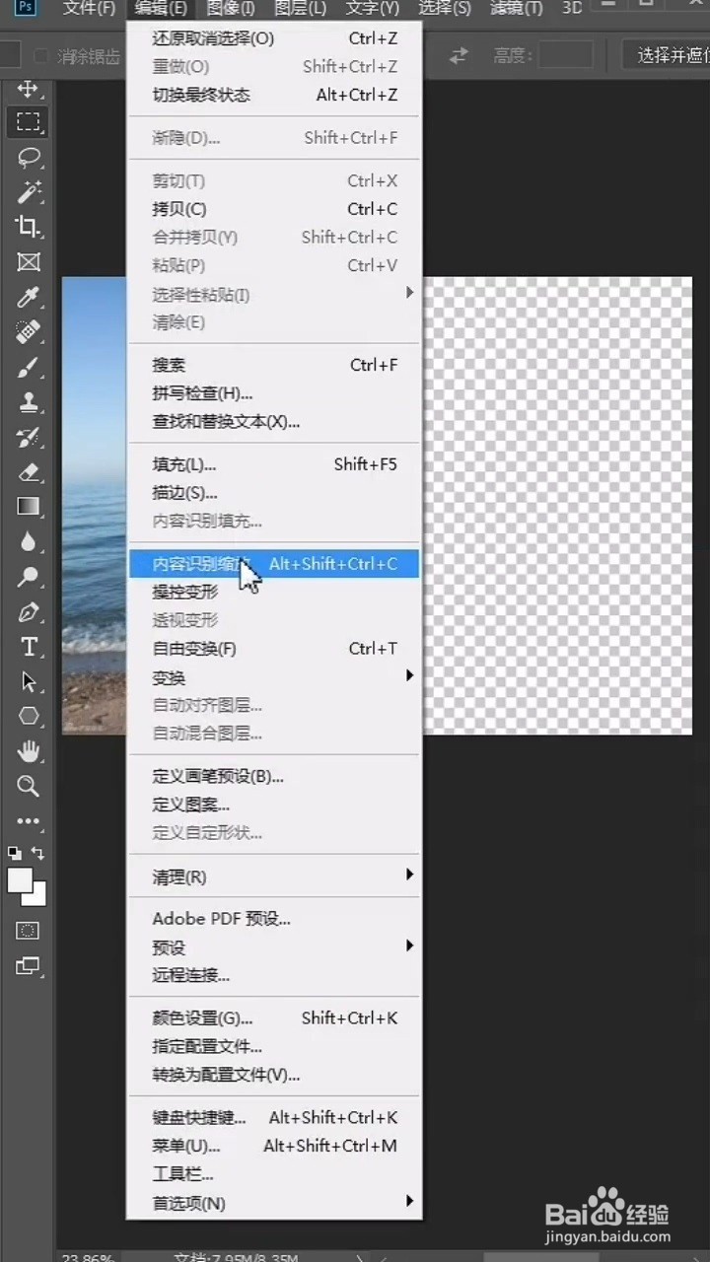710x1262 pixels.
Task: Select the Frame tool
Action: coord(28,262)
